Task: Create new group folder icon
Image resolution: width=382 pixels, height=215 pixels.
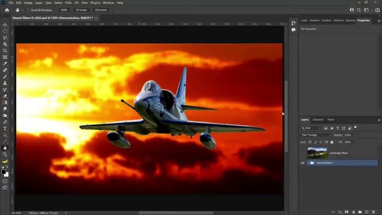Action: pos(360,212)
